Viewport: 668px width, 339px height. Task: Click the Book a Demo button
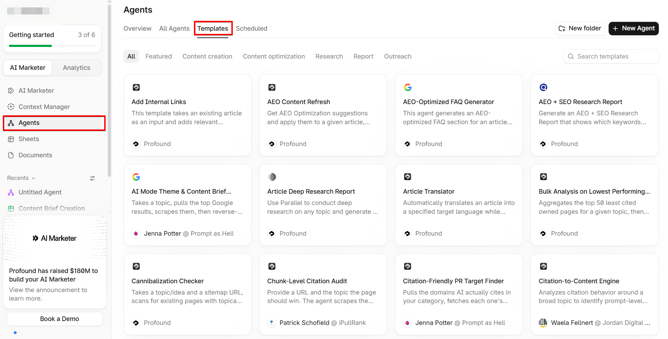55,319
